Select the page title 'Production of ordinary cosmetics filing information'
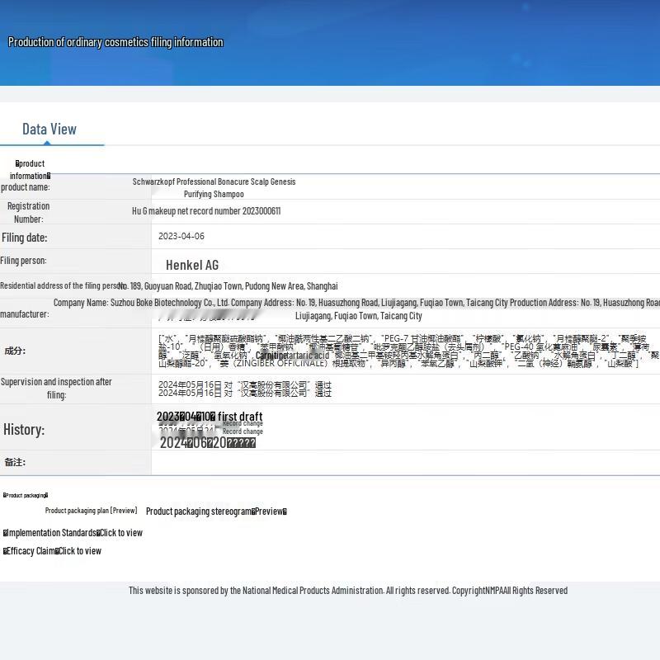The image size is (660, 660). click(x=115, y=42)
